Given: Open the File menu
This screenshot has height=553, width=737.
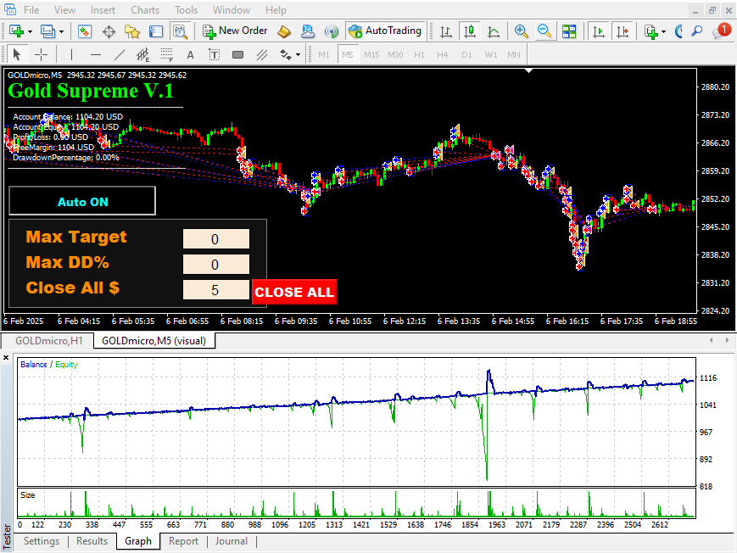Looking at the screenshot, I should click(x=31, y=10).
